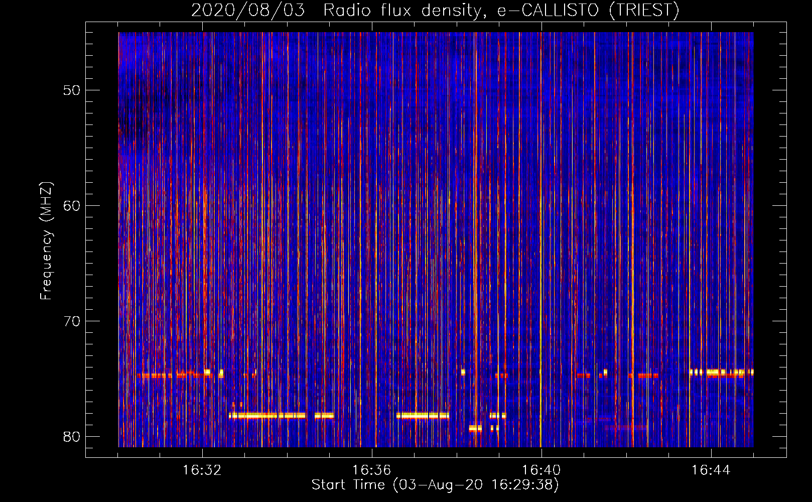The height and width of the screenshot is (502, 812).
Task: Click the 80 MHz frequency tick label
Action: (72, 437)
